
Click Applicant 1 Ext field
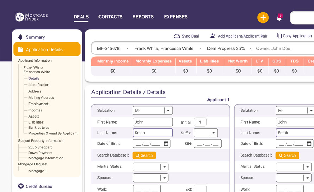coord(200,189)
